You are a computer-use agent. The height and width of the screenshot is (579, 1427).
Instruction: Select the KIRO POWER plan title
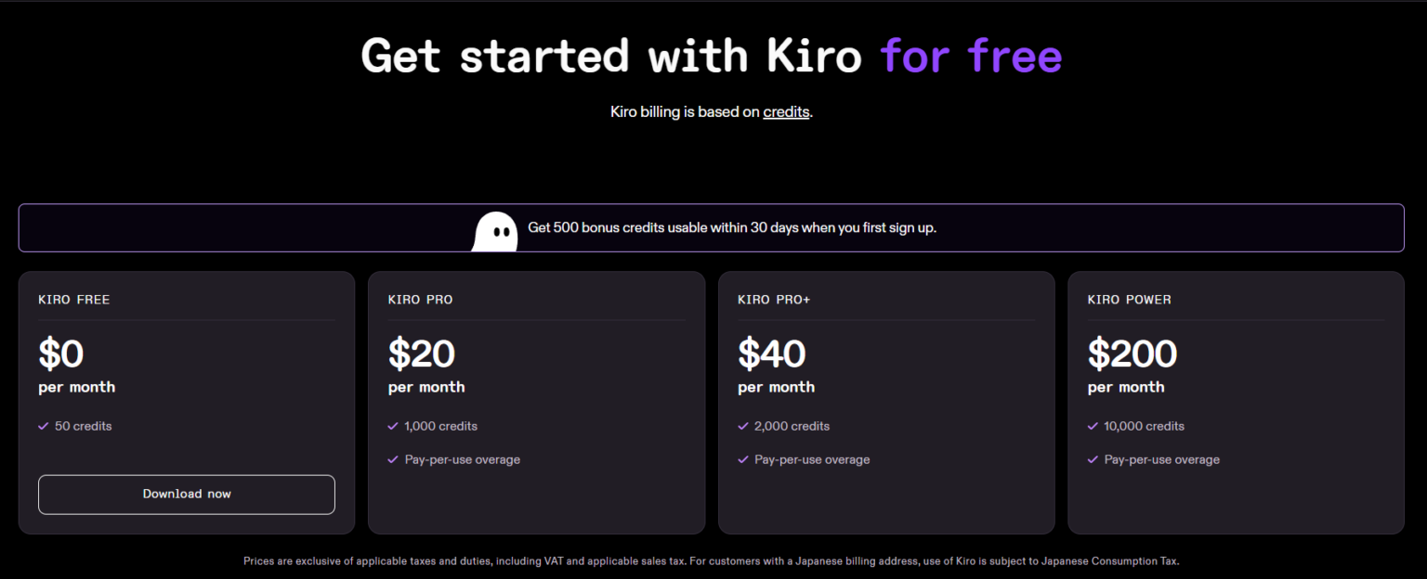pos(1129,300)
